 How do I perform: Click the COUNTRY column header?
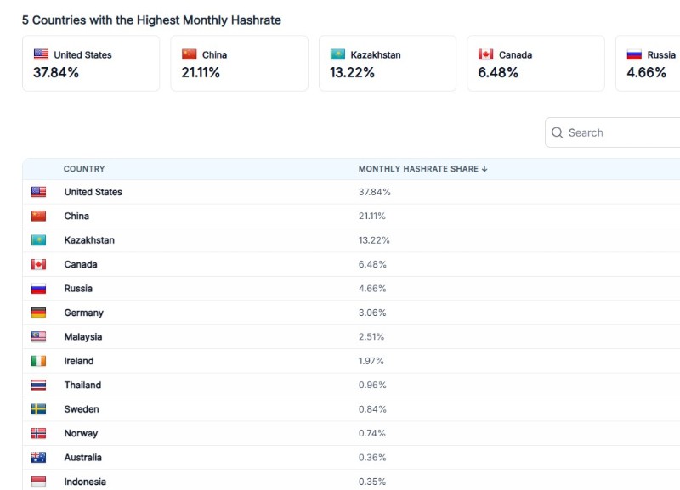pos(84,168)
